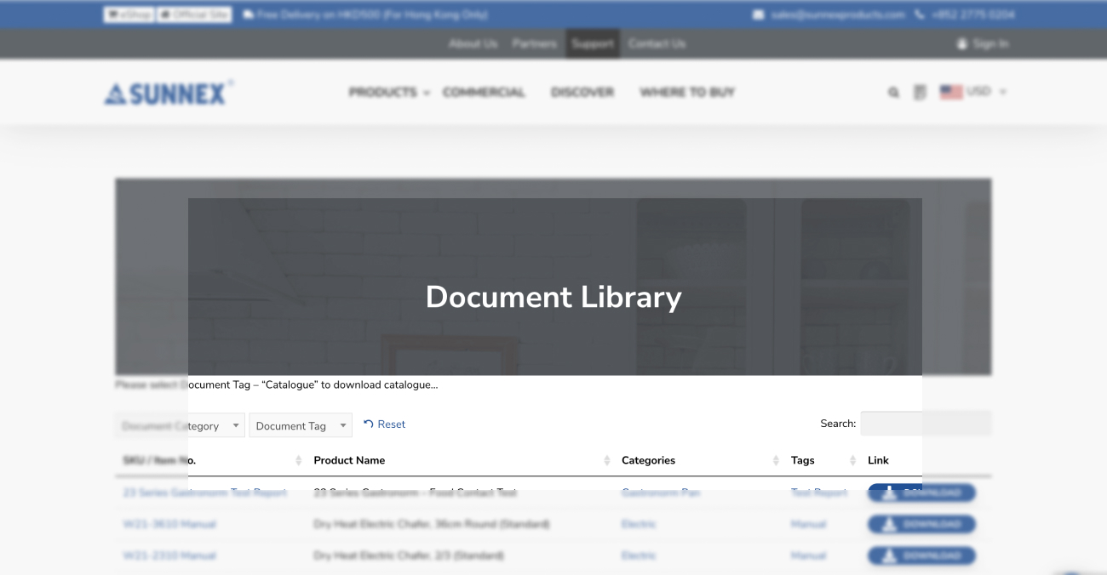Open the quote list icon beside search
1107x575 pixels.
click(x=920, y=92)
